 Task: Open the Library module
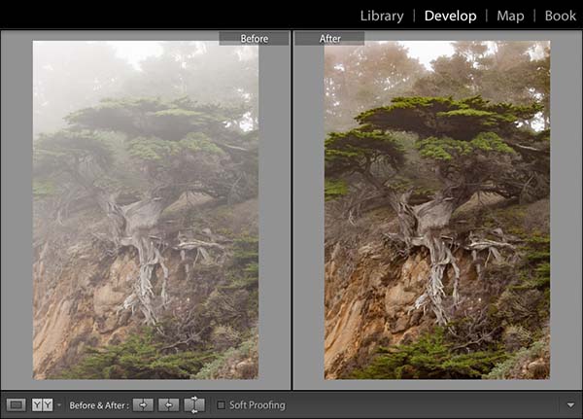coord(382,16)
